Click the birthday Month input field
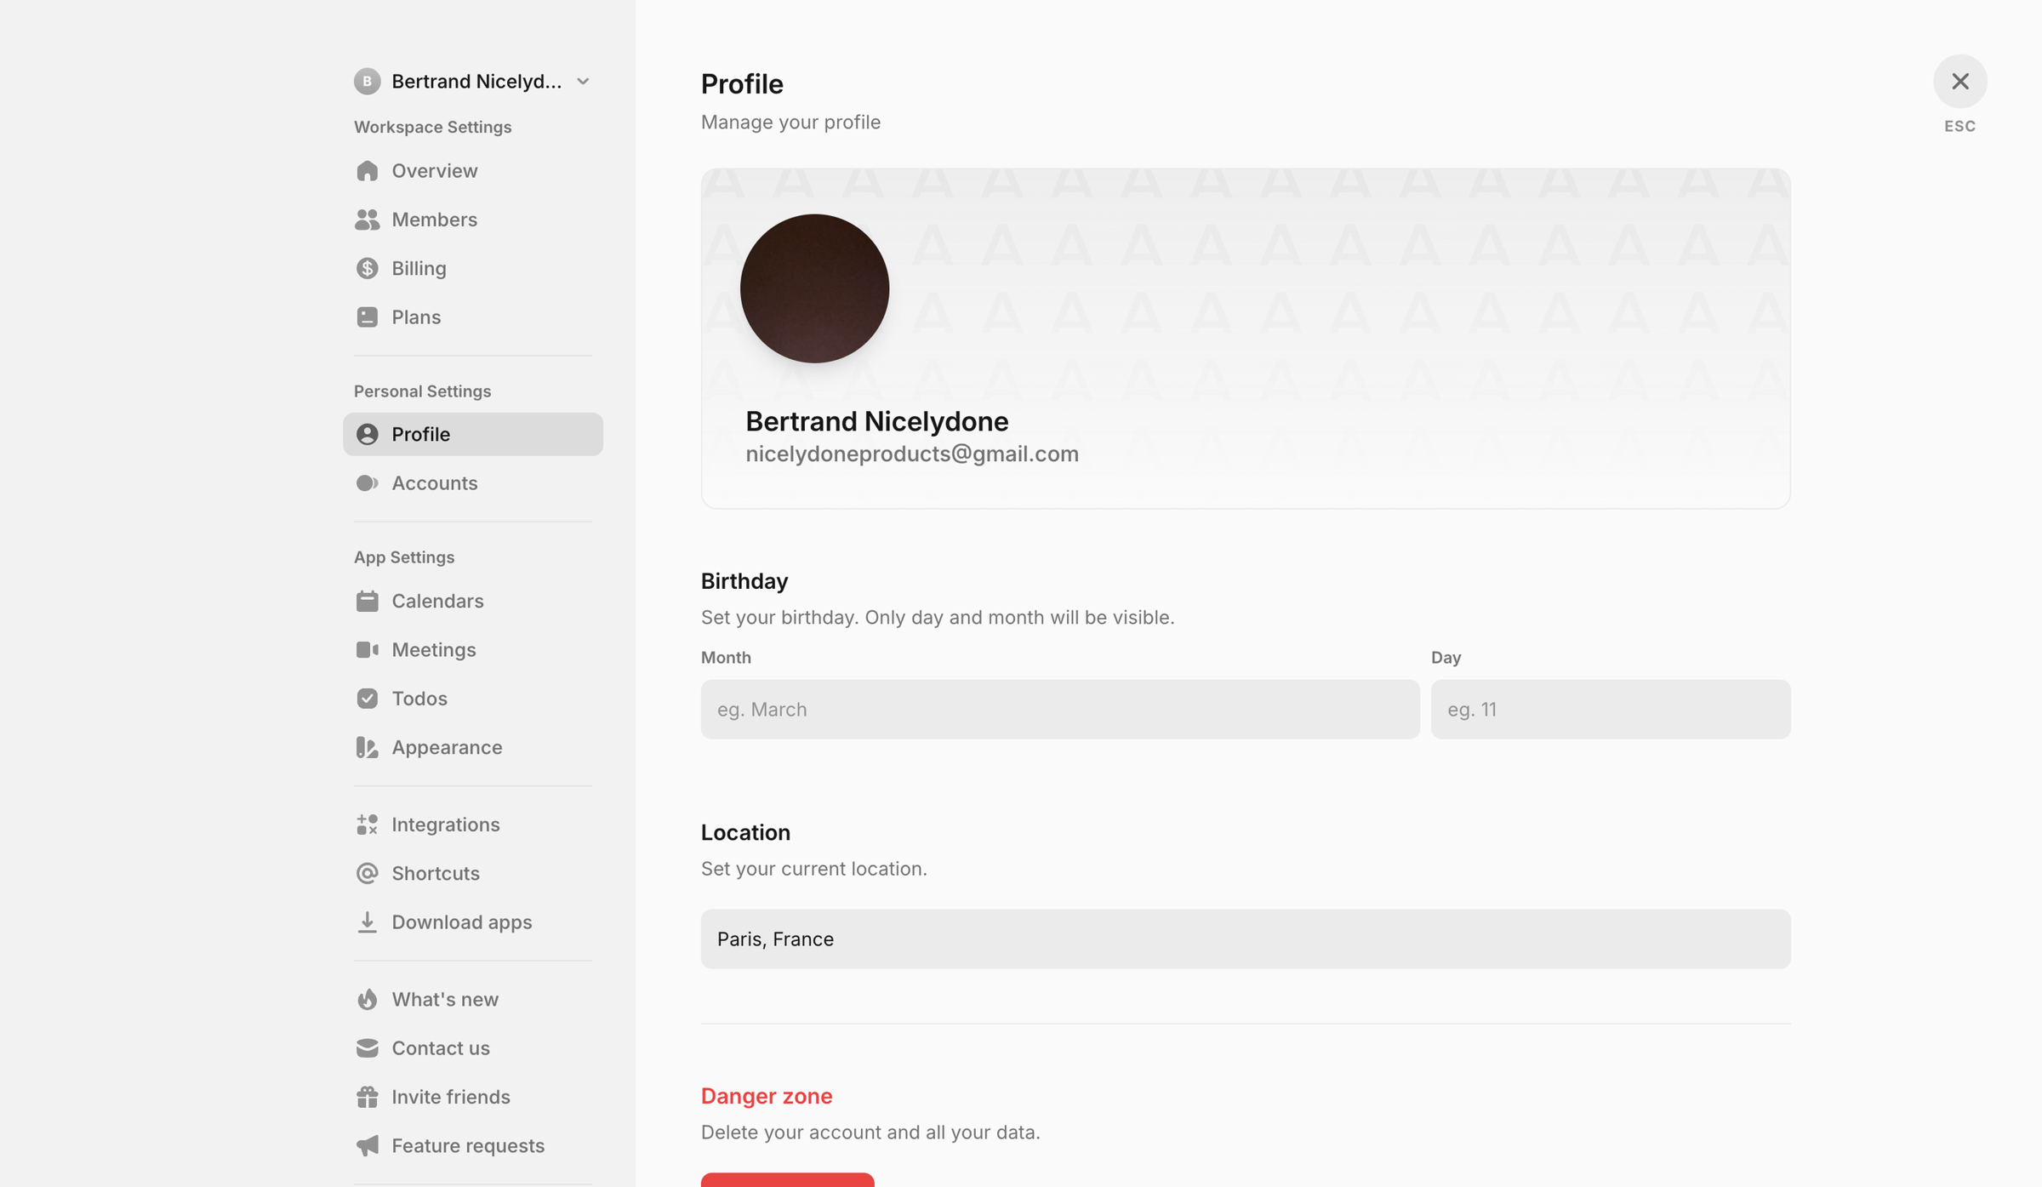Image resolution: width=2042 pixels, height=1187 pixels. point(1060,709)
